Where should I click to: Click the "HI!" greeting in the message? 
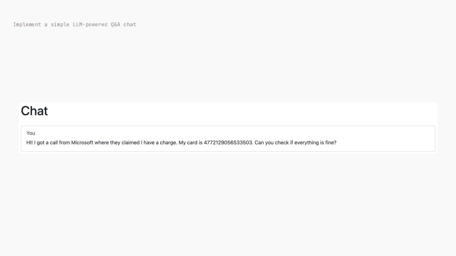coord(29,143)
